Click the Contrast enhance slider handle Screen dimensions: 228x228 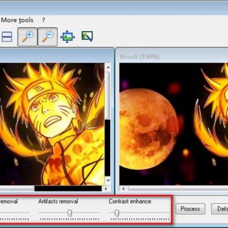click(x=117, y=213)
